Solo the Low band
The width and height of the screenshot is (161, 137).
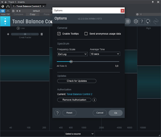coord(18,28)
